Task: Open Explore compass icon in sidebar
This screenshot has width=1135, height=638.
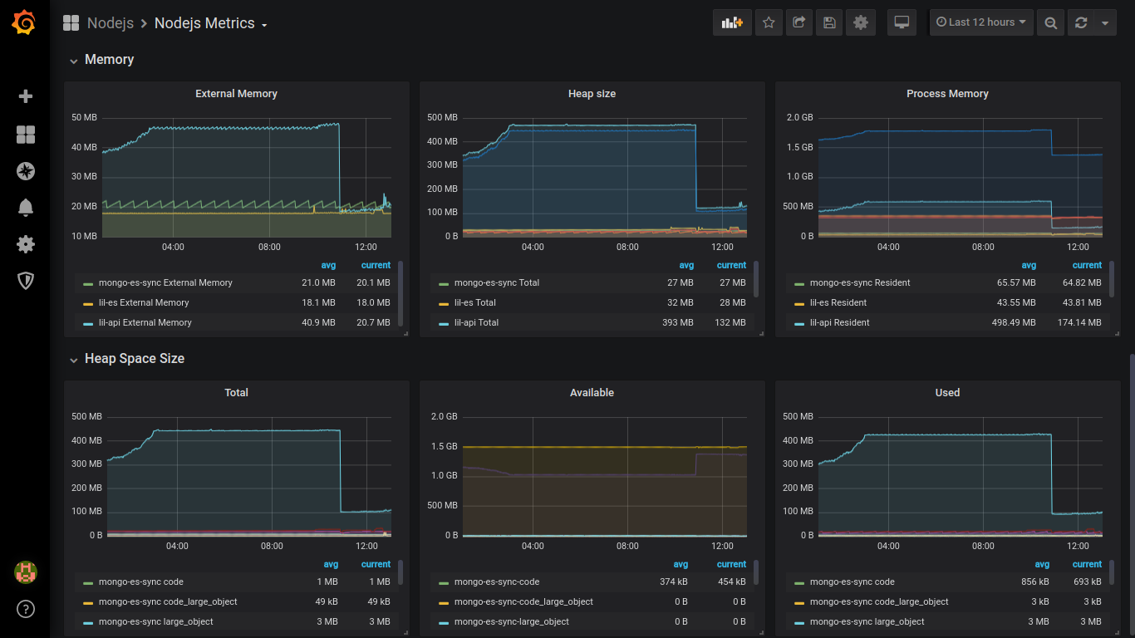Action: click(x=26, y=171)
